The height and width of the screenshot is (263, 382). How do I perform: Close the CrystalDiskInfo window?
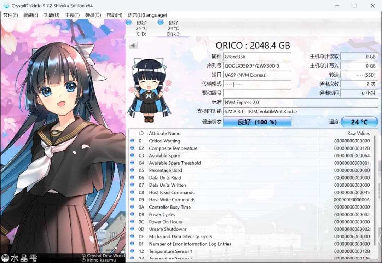[x=372, y=6]
